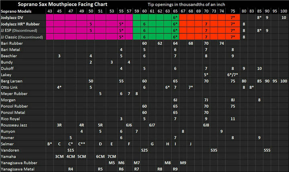289x172 pixels.
Task: Select the "100" column header
Action: 284,11
